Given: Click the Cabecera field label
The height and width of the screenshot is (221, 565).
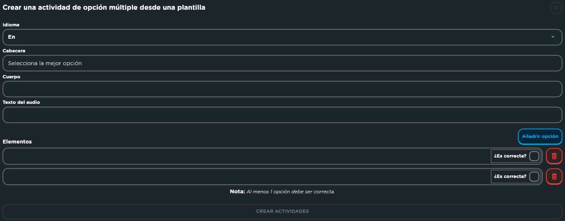Looking at the screenshot, I should point(14,51).
